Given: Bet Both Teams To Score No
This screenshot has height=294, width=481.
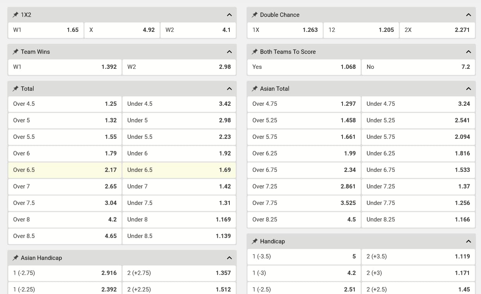Looking at the screenshot, I should coord(418,67).
